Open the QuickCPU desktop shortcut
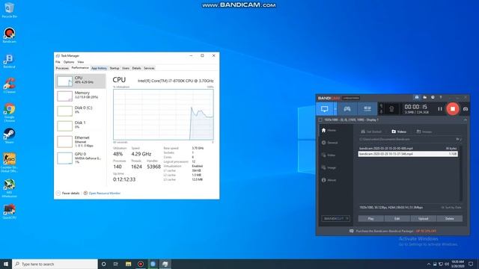This screenshot has width=479, height=269. 9,211
